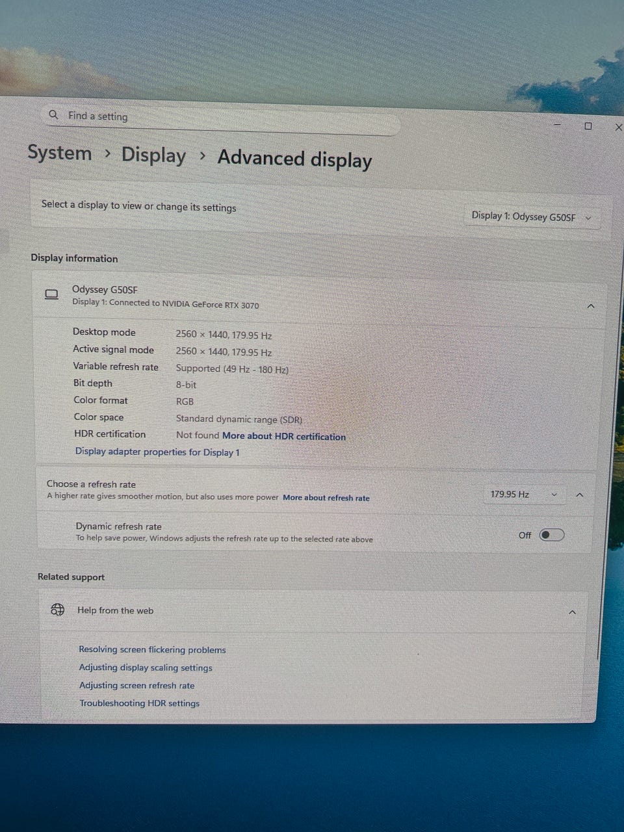This screenshot has height=832, width=624.
Task: Click Supported (49 Hz - 180 Hz) text
Action: tap(232, 369)
